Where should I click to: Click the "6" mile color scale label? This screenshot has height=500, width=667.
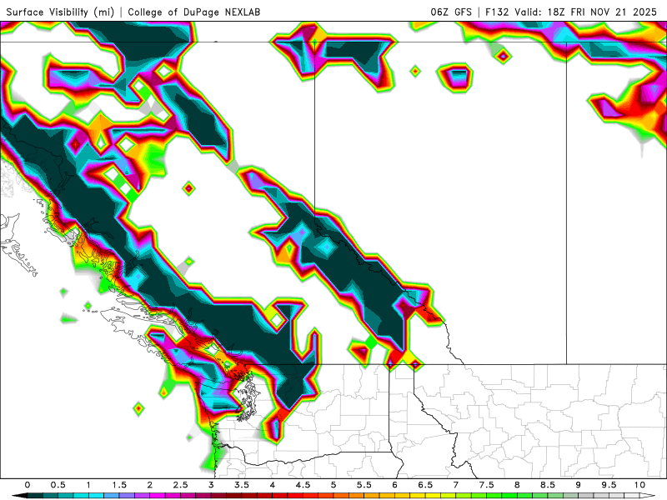pos(394,485)
